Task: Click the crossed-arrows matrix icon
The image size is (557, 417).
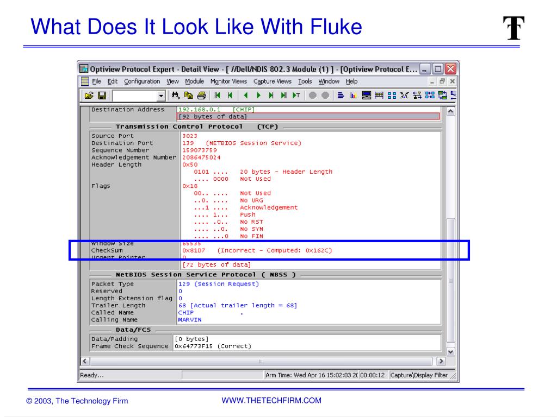Action: click(404, 96)
